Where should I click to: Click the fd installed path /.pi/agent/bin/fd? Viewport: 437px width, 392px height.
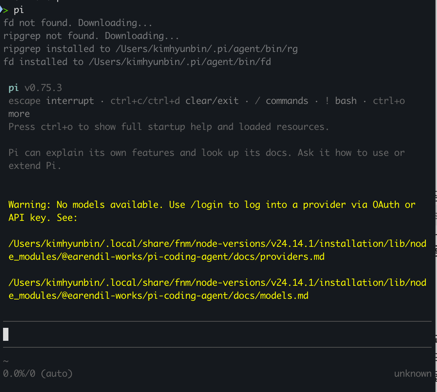click(x=180, y=62)
